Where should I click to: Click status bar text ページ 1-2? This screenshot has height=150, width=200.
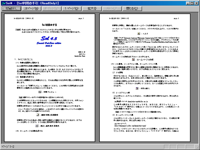pyautogui.click(x=8, y=147)
